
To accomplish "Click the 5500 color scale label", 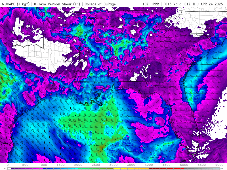I will 202,165.
